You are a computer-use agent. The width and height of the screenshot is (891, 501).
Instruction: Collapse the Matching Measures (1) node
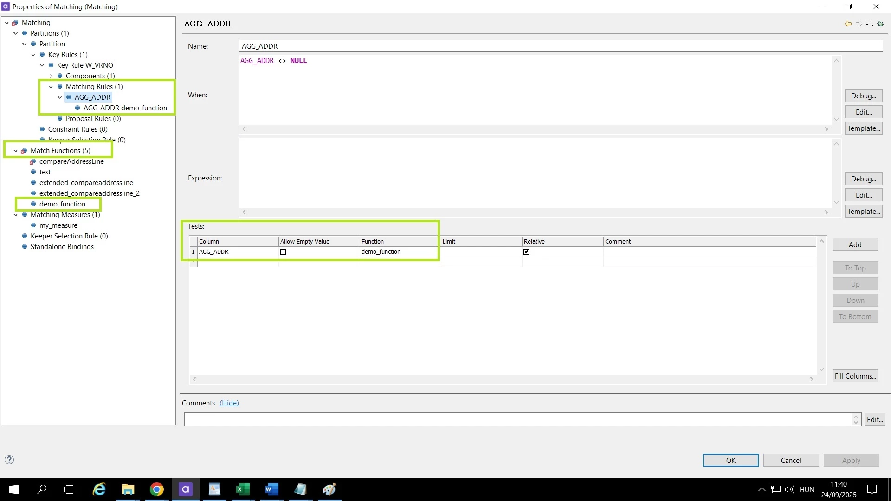[x=16, y=215]
